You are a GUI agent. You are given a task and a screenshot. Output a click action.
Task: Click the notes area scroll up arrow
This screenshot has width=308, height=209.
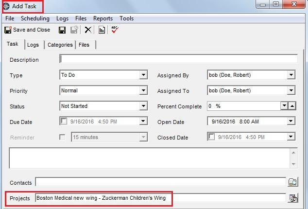pyautogui.click(x=293, y=153)
